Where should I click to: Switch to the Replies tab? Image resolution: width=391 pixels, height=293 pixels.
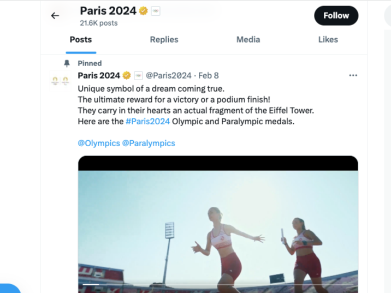pos(164,39)
